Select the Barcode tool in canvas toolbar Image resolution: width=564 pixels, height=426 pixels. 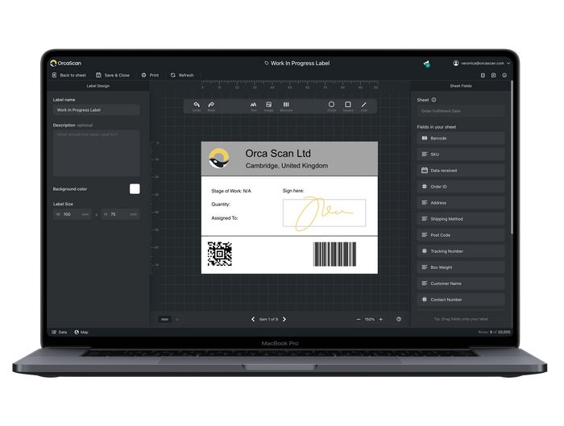(x=286, y=105)
